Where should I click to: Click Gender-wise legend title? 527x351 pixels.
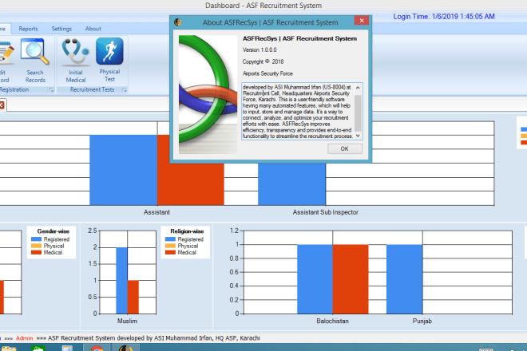pyautogui.click(x=53, y=231)
